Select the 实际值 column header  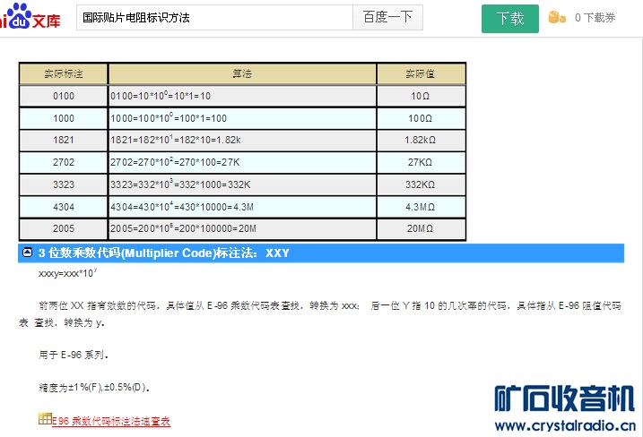(421, 73)
